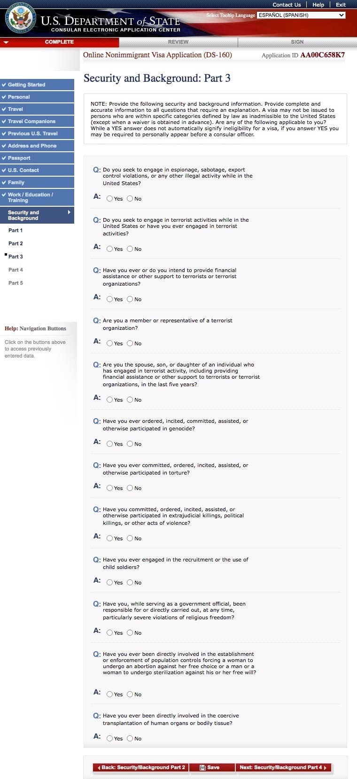This screenshot has height=779, width=357.
Task: Switch to the REVIEW step tab
Action: coord(178,42)
